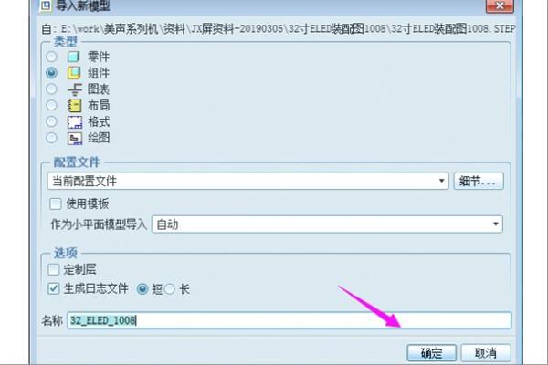
Task: Choose the 图表 radio button
Action: point(51,89)
